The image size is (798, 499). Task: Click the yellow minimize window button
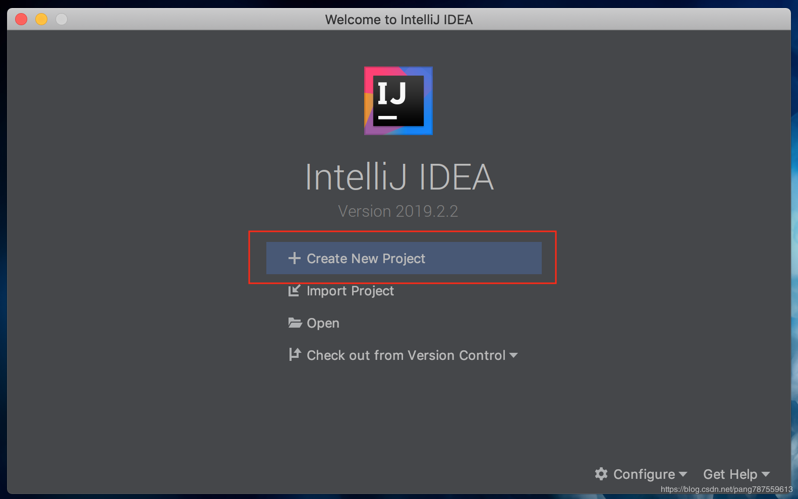[41, 19]
